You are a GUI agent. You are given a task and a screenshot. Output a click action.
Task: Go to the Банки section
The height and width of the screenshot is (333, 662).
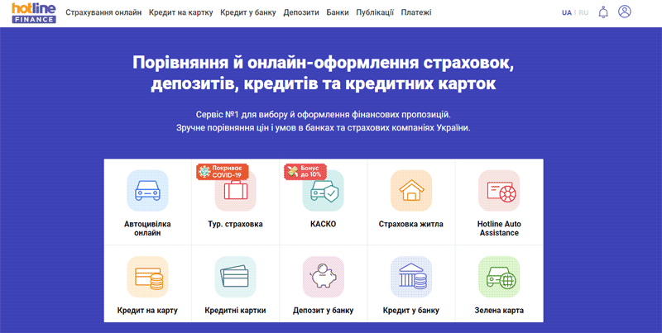338,13
